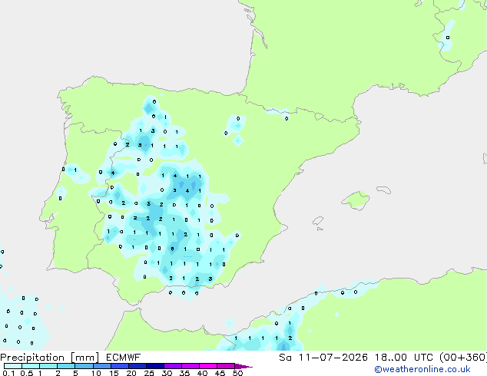Click the time '18..00 UTC'
This screenshot has width=487, height=376.
[403, 358]
